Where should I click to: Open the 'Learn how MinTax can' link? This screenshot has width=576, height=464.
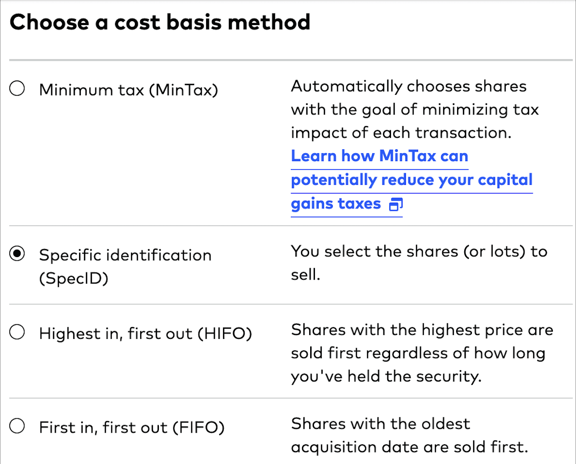point(380,156)
